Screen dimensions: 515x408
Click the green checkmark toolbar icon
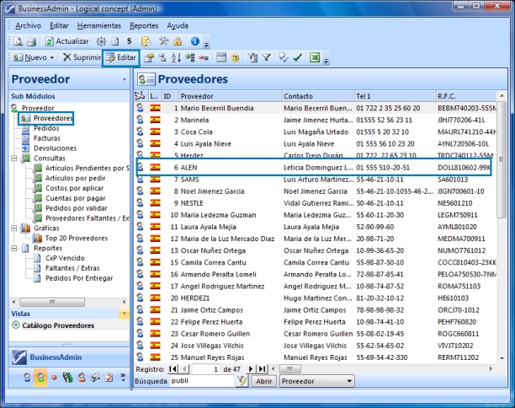pyautogui.click(x=297, y=57)
